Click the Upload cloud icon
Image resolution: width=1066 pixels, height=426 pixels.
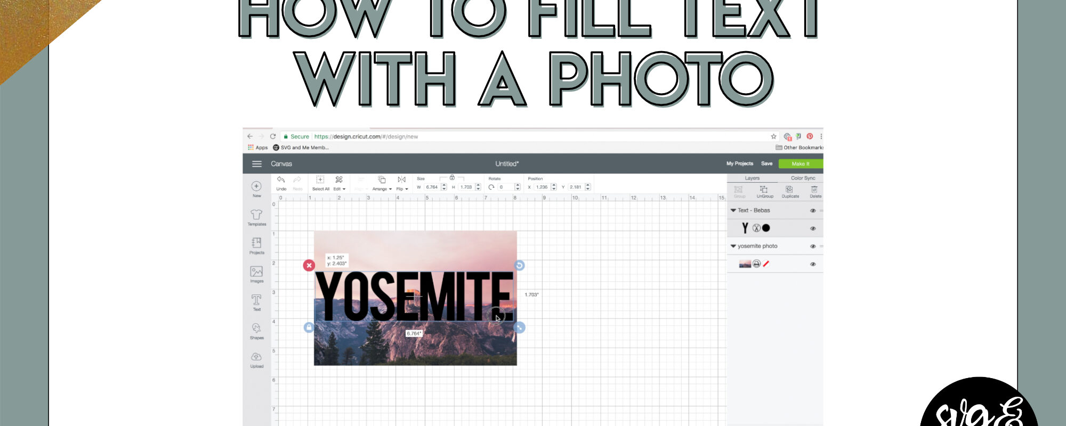coord(256,357)
